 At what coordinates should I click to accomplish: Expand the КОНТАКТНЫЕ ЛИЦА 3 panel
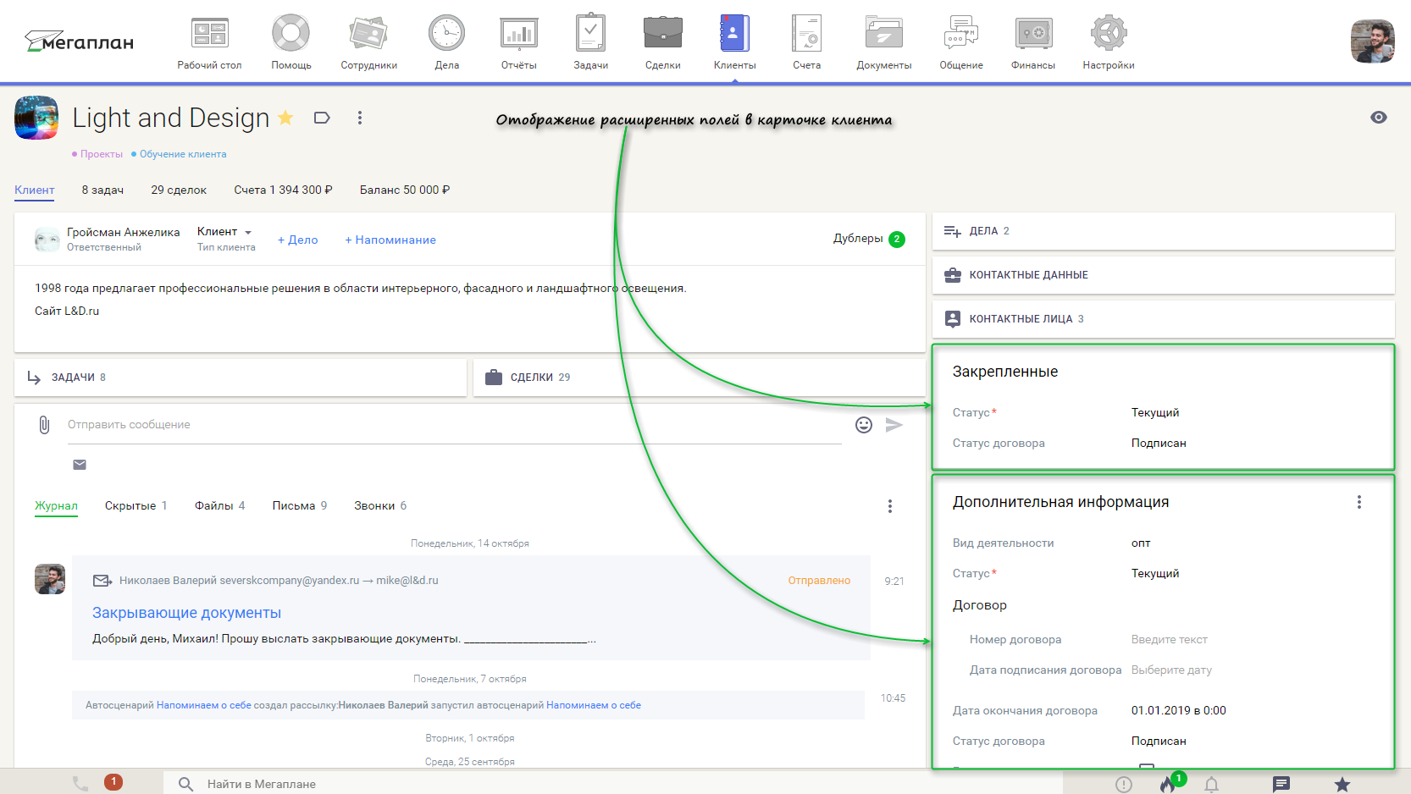click(x=1164, y=319)
